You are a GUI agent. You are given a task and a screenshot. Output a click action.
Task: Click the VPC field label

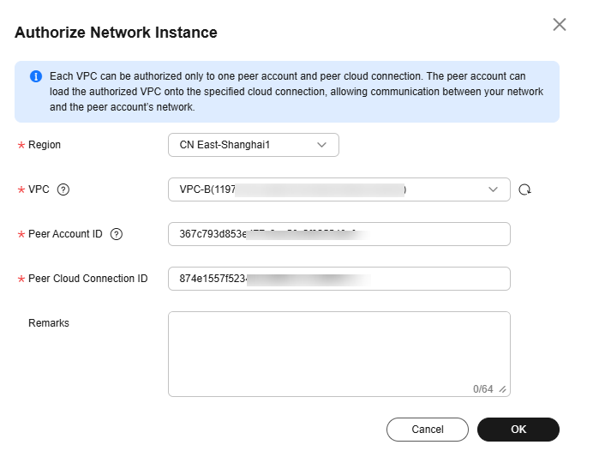point(39,189)
